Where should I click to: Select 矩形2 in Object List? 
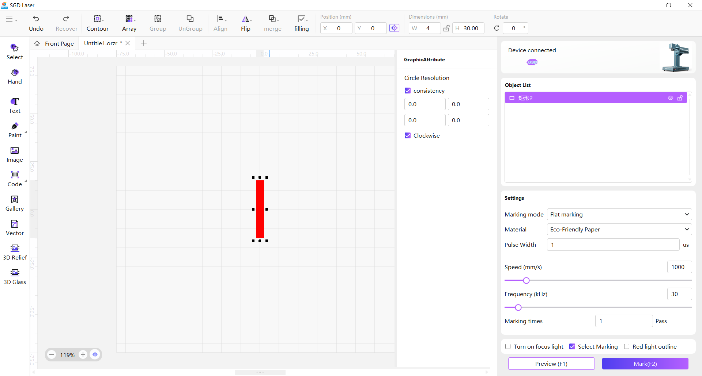(596, 98)
